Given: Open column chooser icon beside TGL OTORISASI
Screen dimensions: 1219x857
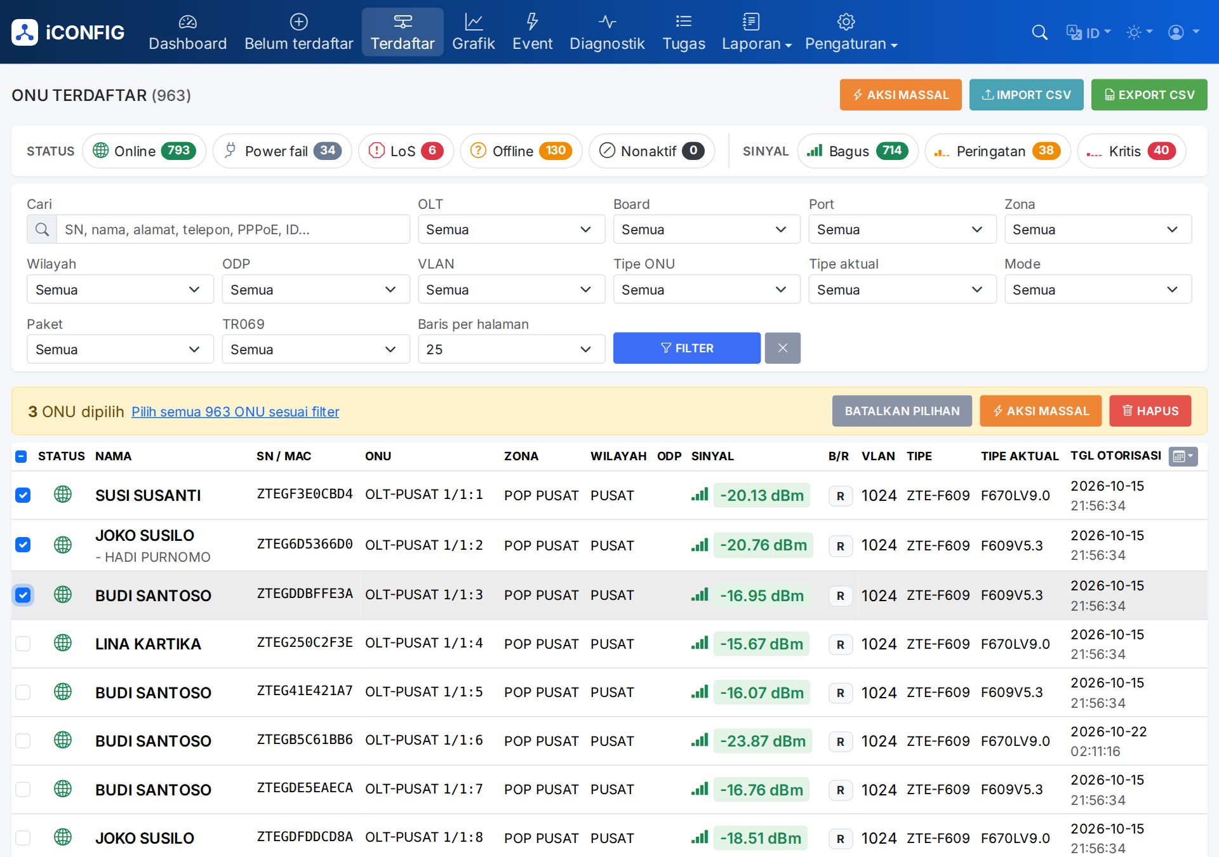Looking at the screenshot, I should (1183, 456).
